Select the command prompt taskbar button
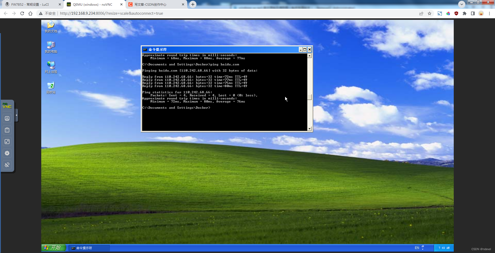The width and height of the screenshot is (495, 253). point(89,248)
